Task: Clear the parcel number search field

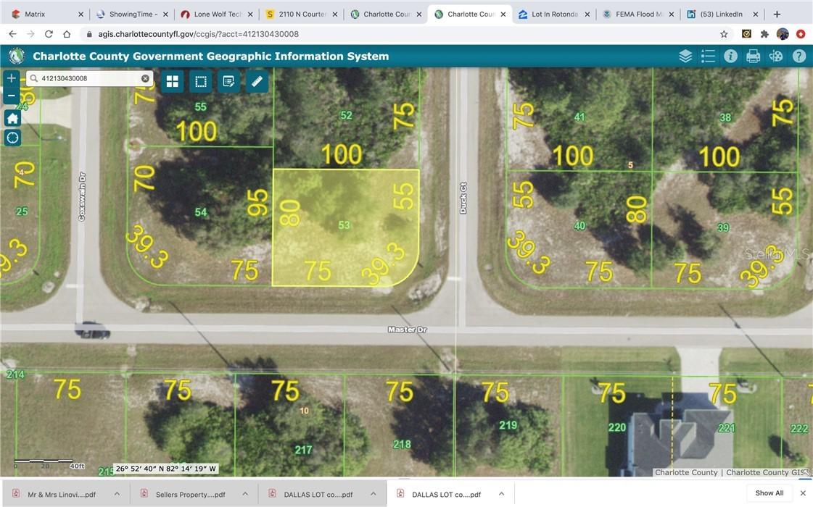Action: pyautogui.click(x=145, y=78)
